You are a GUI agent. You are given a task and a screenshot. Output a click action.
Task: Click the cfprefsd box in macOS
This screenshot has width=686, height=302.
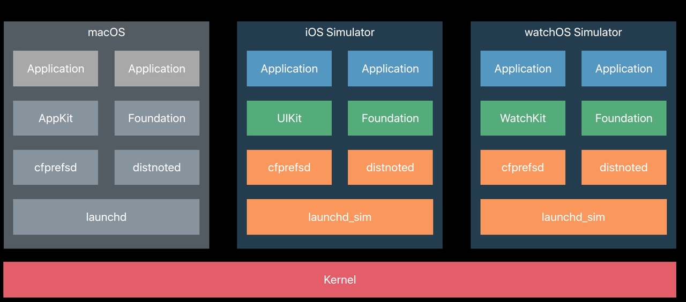click(56, 167)
